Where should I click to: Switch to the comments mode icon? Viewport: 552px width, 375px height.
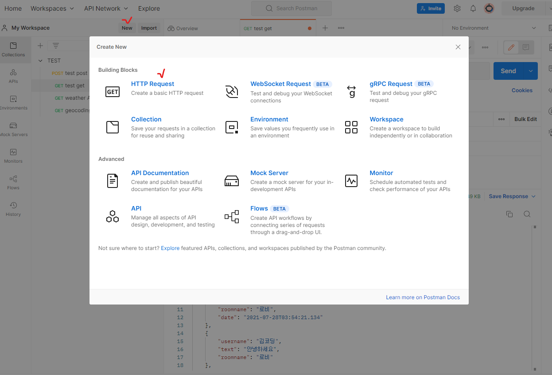click(526, 47)
